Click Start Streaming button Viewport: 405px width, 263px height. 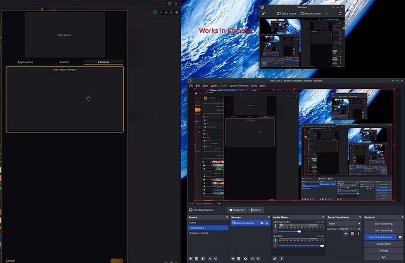(383, 224)
